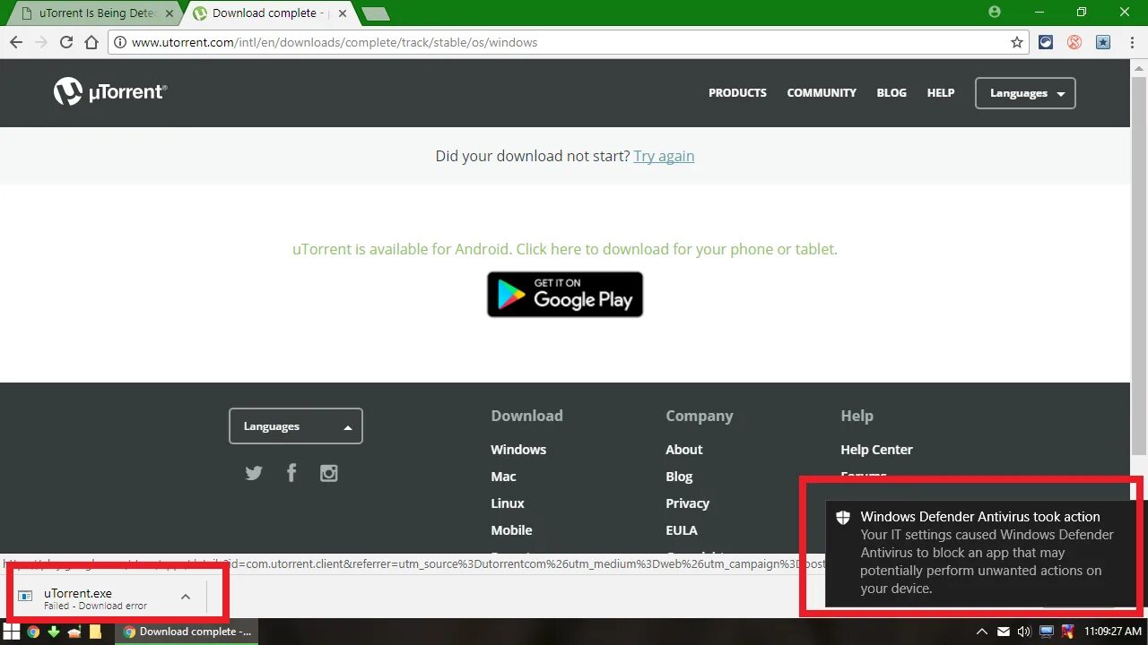Open the Windows download link in footer

518,450
